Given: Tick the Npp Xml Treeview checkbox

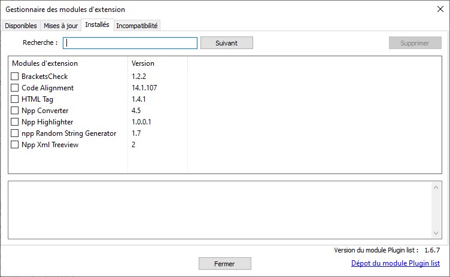Looking at the screenshot, I should coord(14,145).
